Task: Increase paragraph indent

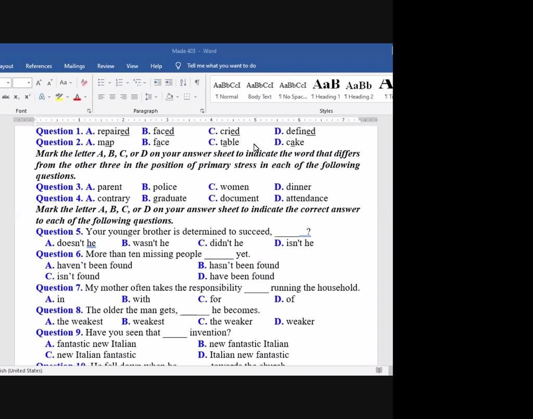Action: tap(169, 83)
